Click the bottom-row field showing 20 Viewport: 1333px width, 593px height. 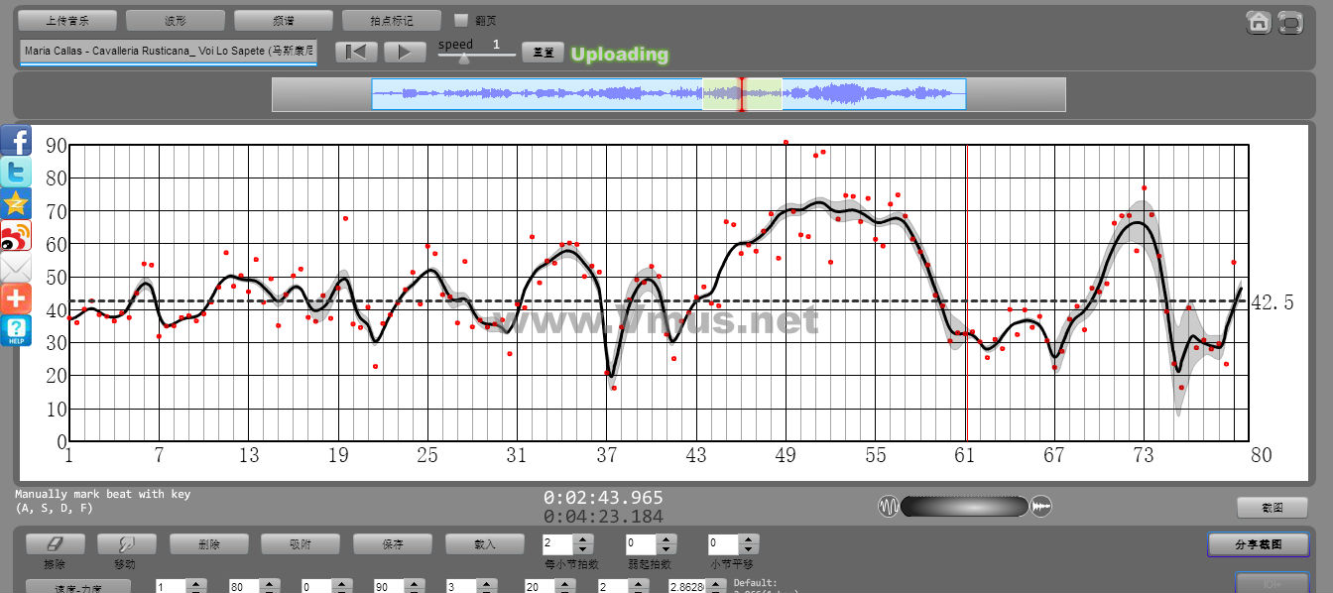(539, 586)
